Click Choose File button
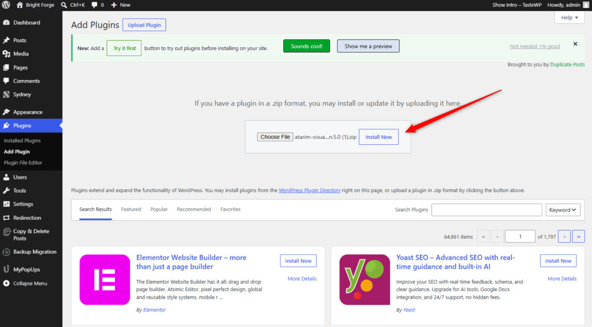 point(275,137)
